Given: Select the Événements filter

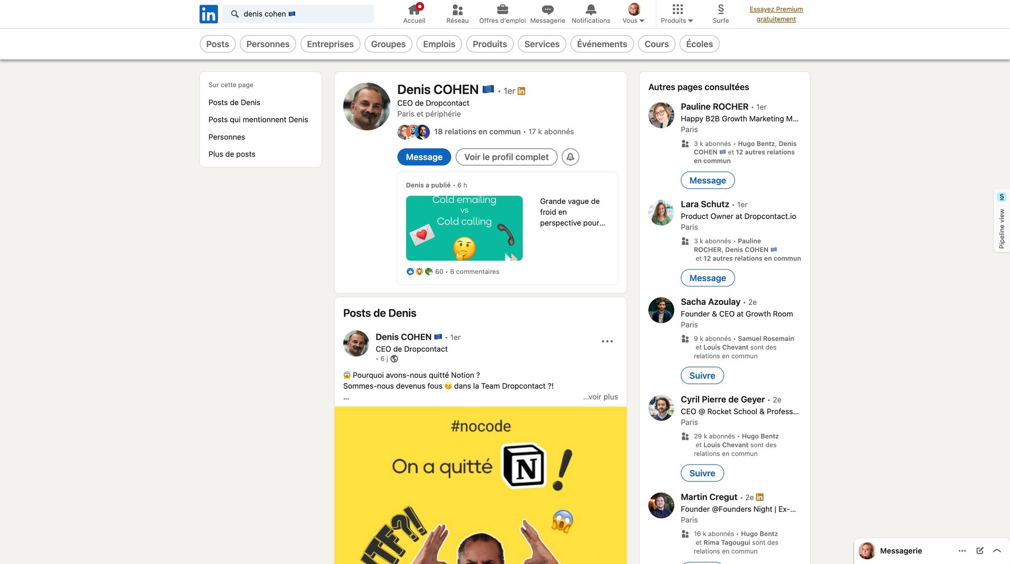Looking at the screenshot, I should 602,44.
